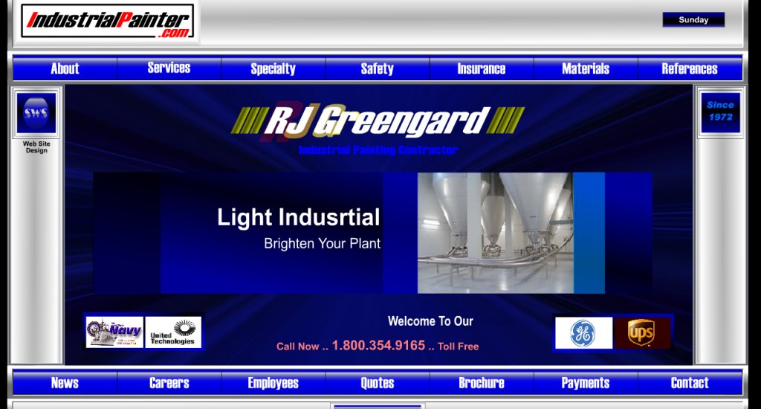Open the Safety section
The width and height of the screenshot is (761, 409).
(377, 68)
